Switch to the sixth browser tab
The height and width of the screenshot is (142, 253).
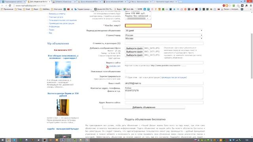click(x=140, y=2)
